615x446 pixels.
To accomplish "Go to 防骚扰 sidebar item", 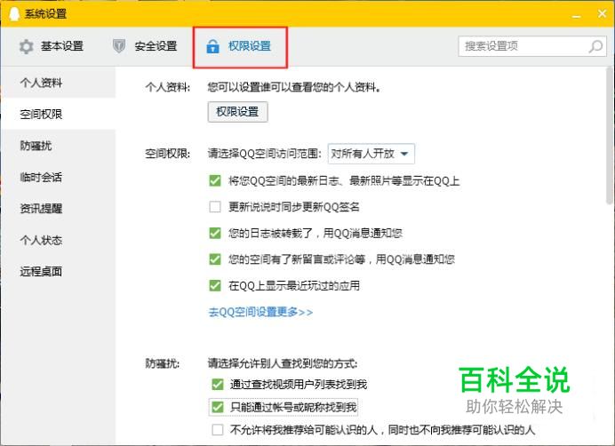I will click(x=59, y=146).
